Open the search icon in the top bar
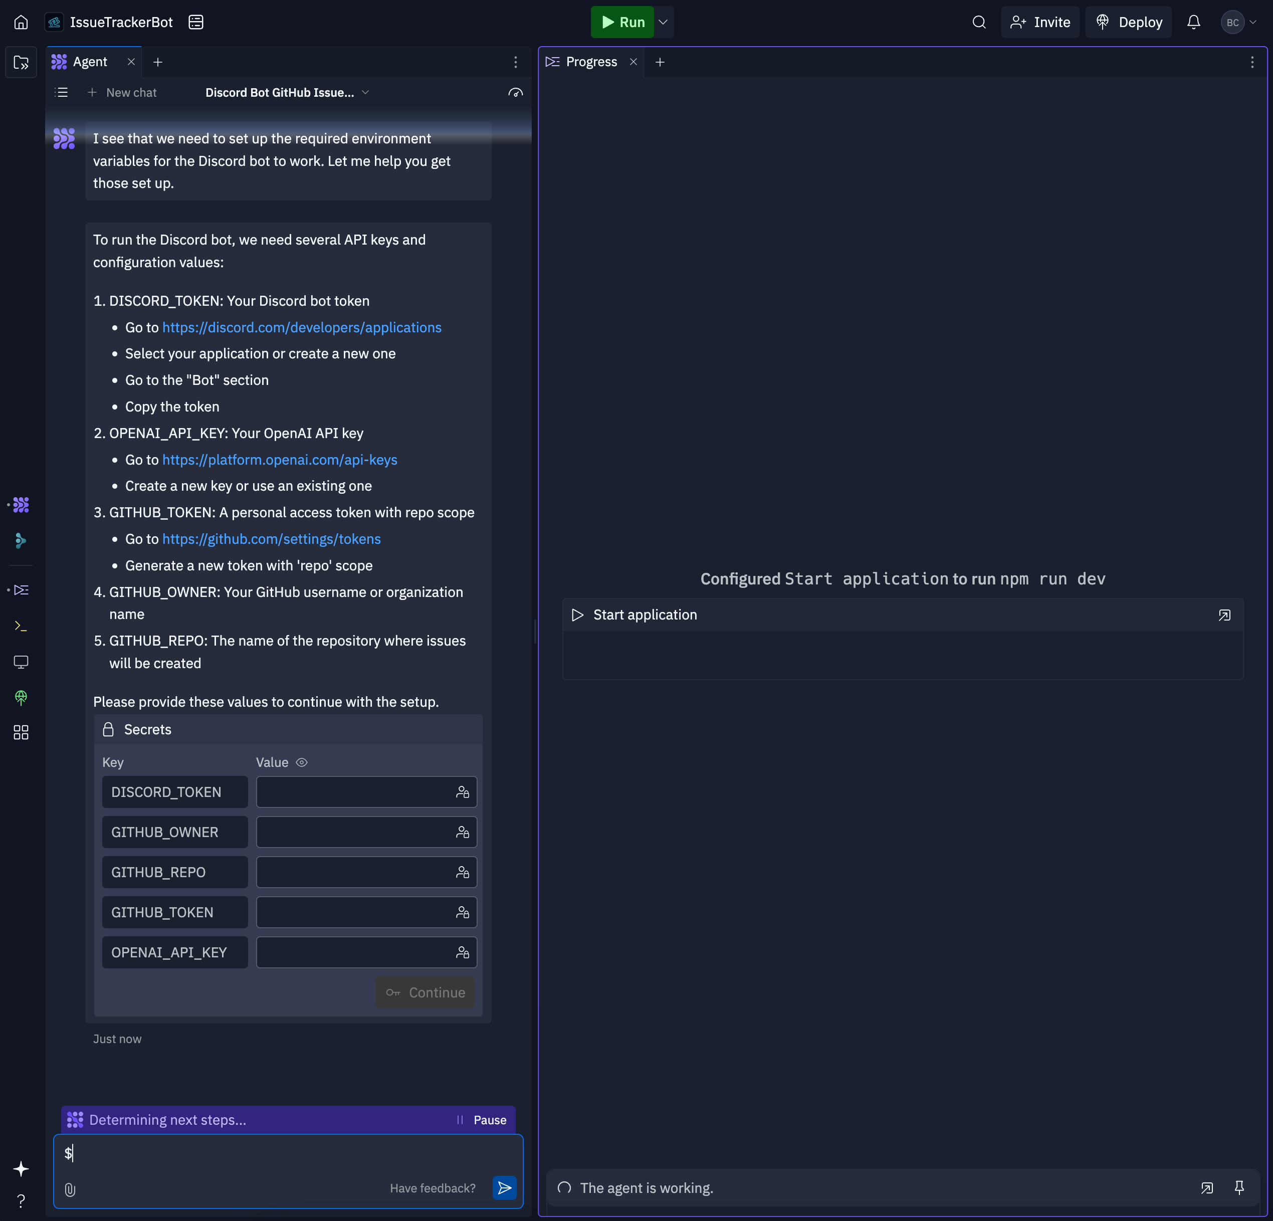Viewport: 1273px width, 1221px height. pos(979,22)
